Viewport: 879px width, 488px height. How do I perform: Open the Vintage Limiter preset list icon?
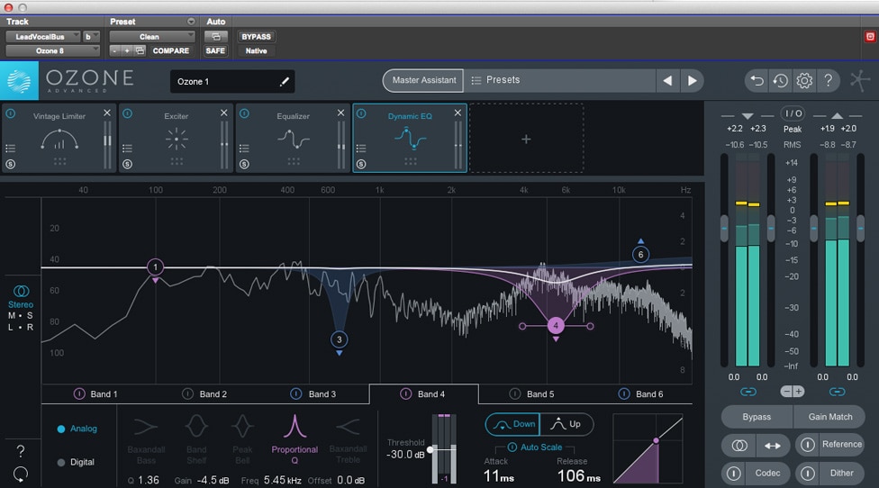click(x=10, y=149)
